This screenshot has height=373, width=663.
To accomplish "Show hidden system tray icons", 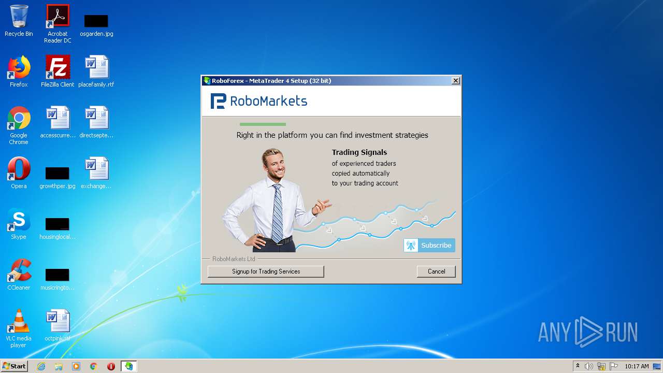I will click(x=578, y=366).
